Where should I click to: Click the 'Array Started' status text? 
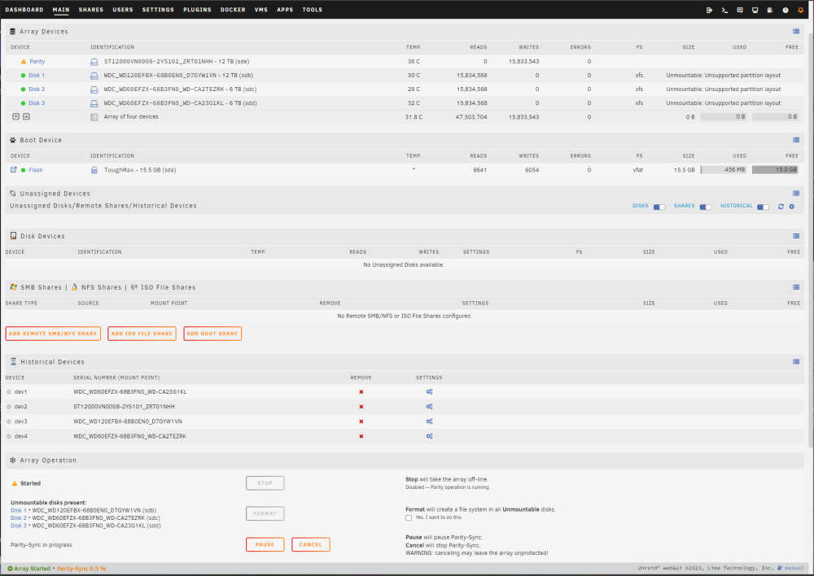click(x=33, y=569)
